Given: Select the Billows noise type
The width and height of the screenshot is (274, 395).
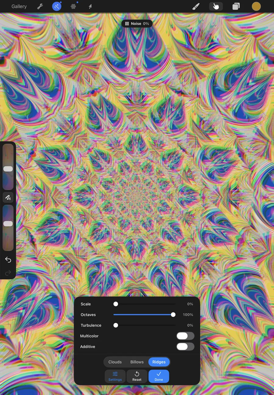Looking at the screenshot, I should click(x=137, y=362).
